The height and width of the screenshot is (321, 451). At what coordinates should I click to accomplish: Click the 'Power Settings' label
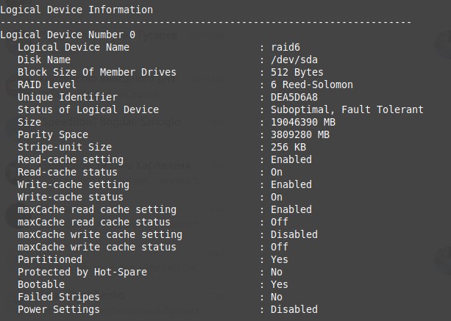(59, 309)
